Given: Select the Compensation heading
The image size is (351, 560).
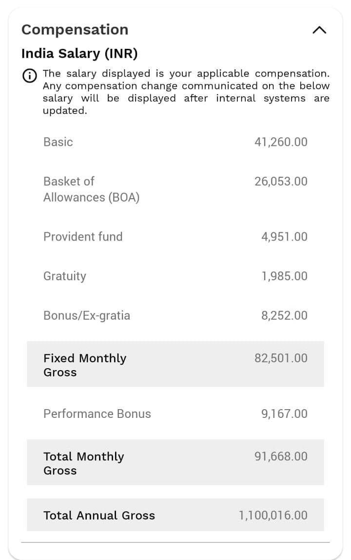Looking at the screenshot, I should click(x=75, y=30).
